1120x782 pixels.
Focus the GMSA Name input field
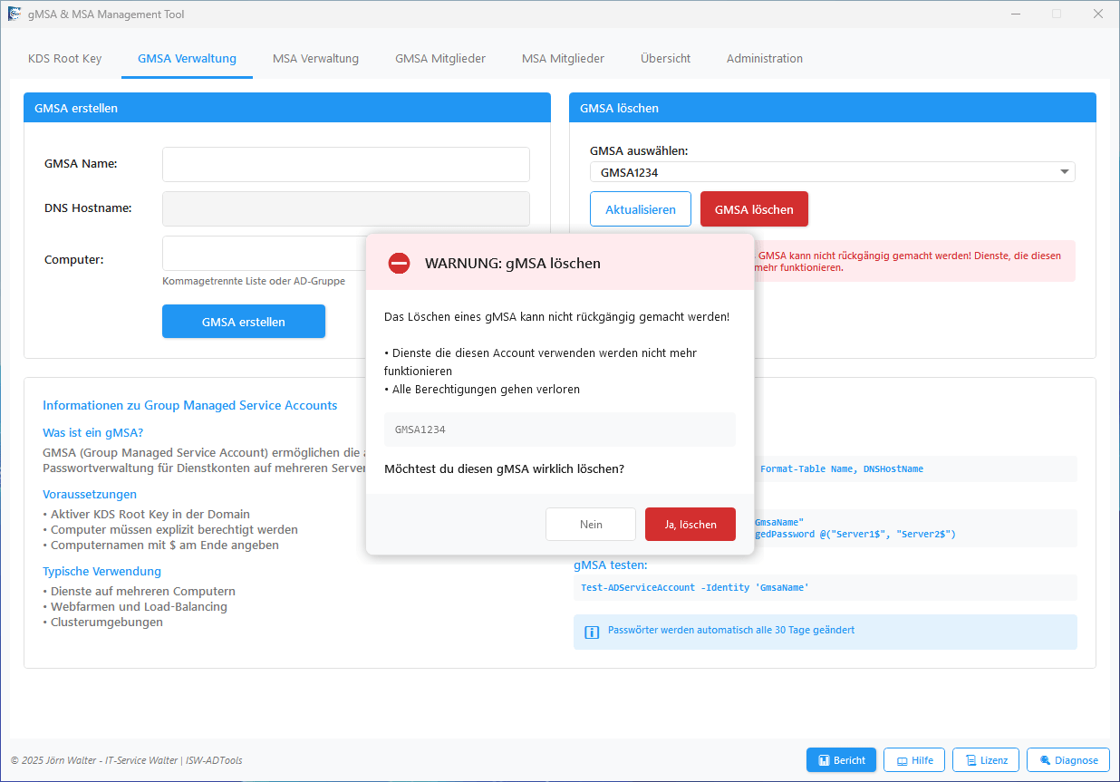point(345,165)
